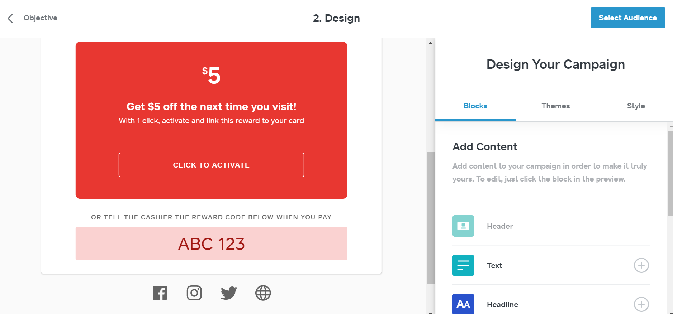Select the Text block icon
The image size is (673, 314).
[x=463, y=265]
